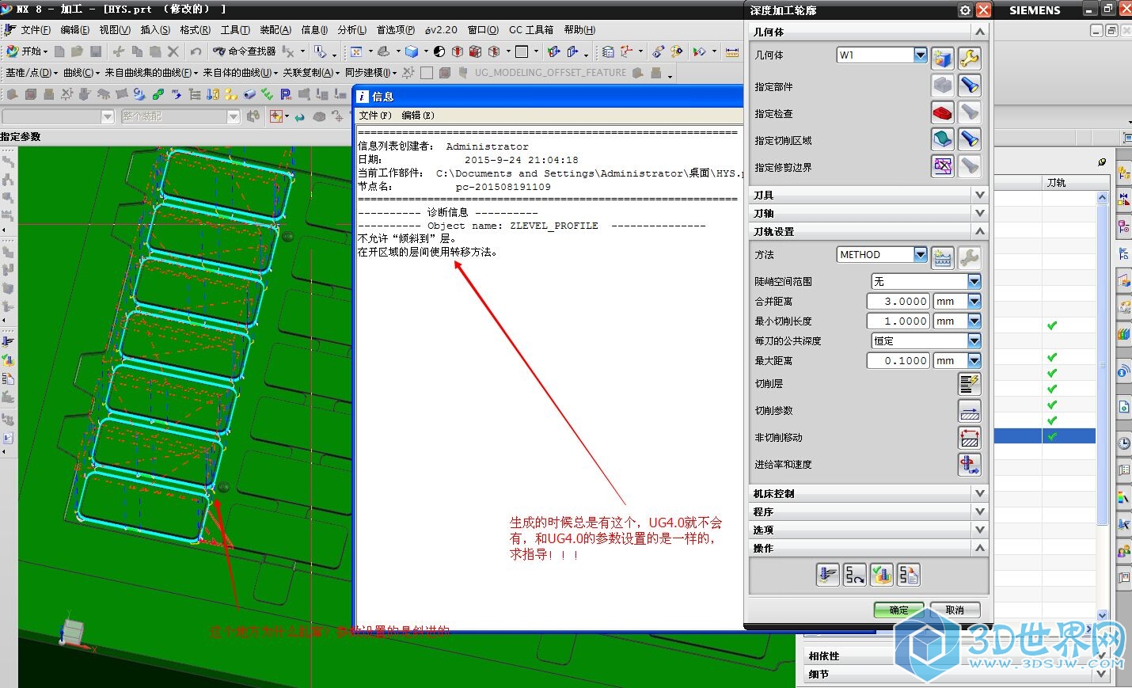Click 最大距离 value field 0.1000

click(x=898, y=360)
